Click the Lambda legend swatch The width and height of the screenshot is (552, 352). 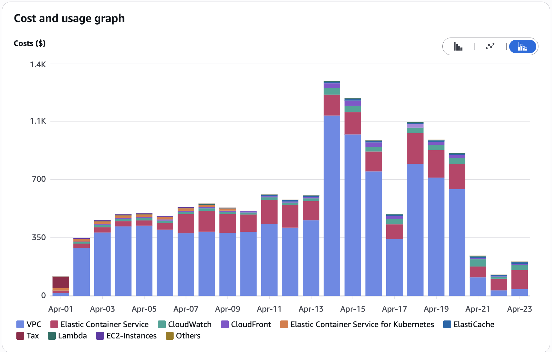coord(52,336)
